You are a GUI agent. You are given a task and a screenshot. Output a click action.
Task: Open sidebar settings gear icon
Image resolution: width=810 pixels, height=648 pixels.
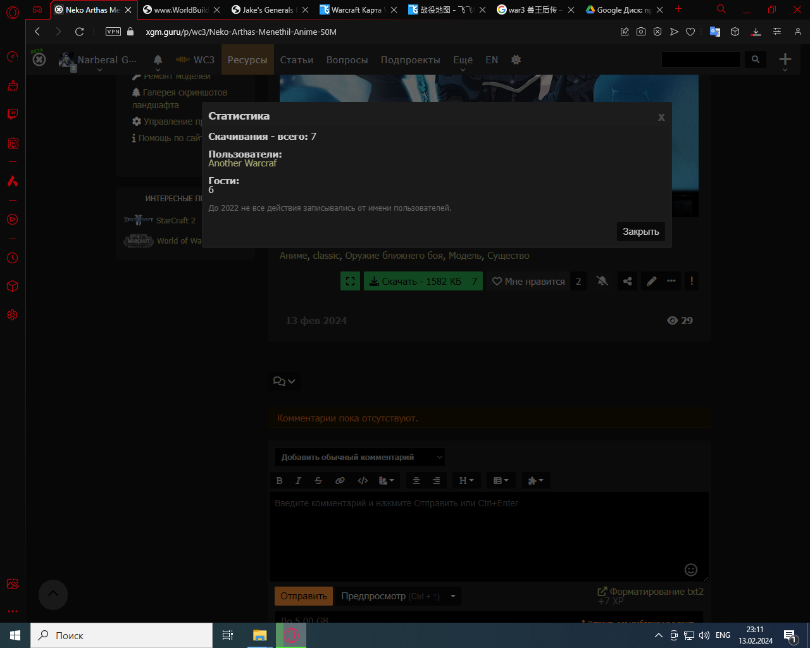13,315
